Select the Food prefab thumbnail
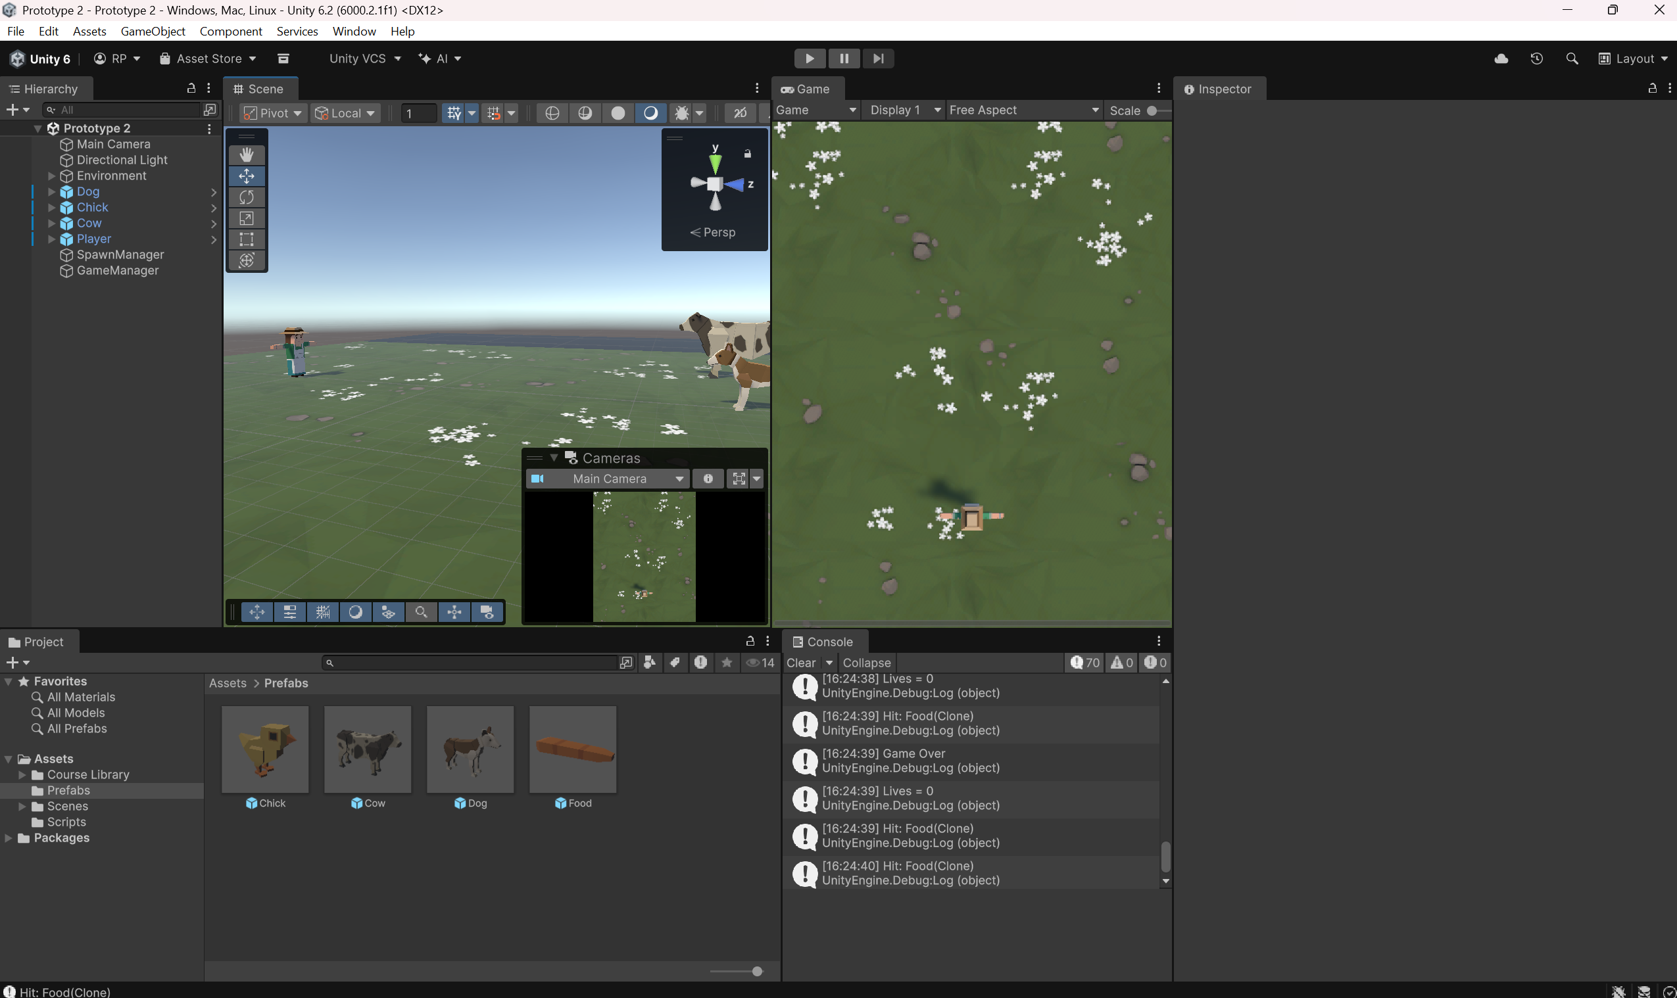This screenshot has height=998, width=1677. click(572, 749)
